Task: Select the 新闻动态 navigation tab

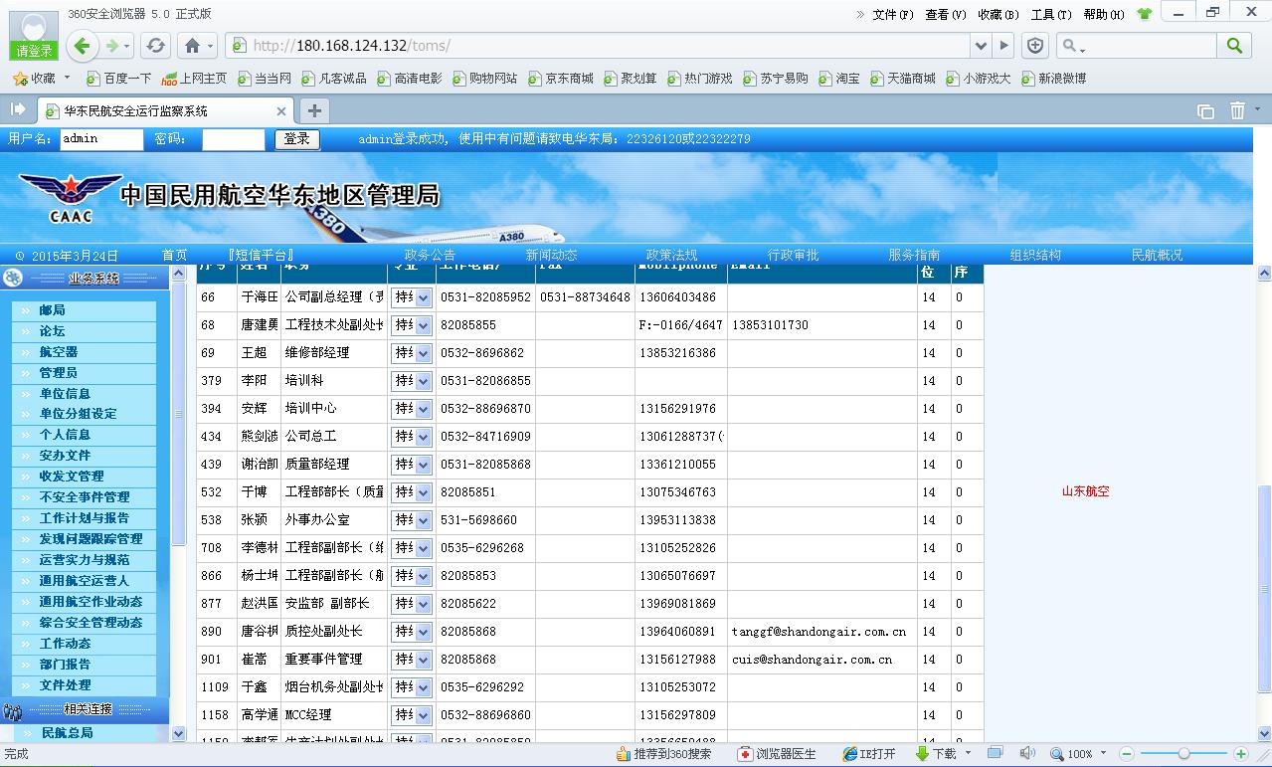Action: (x=551, y=255)
